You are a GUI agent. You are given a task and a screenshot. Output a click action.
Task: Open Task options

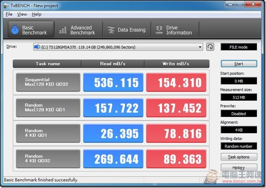pyautogui.click(x=239, y=157)
